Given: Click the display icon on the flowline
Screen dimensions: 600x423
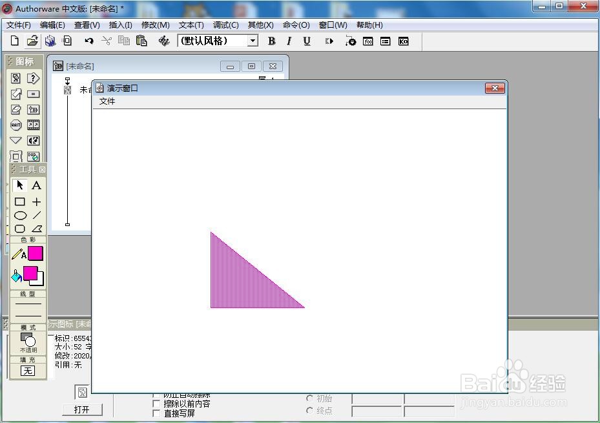Looking at the screenshot, I should click(67, 90).
